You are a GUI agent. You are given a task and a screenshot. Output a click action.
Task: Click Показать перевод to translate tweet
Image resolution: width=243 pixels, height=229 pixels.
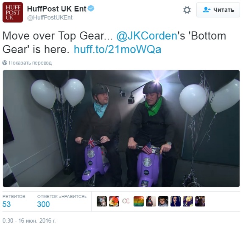pos(31,63)
